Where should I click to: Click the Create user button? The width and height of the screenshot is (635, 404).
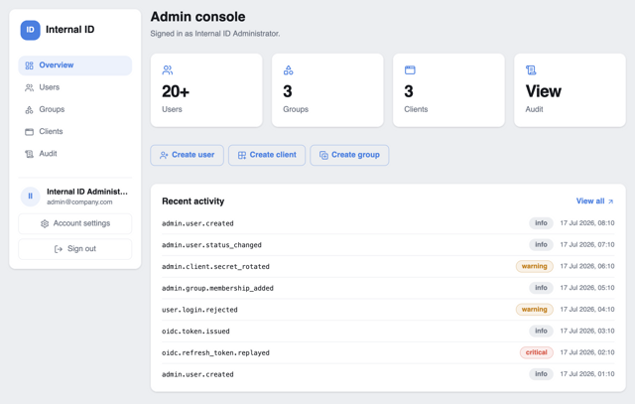(x=188, y=155)
